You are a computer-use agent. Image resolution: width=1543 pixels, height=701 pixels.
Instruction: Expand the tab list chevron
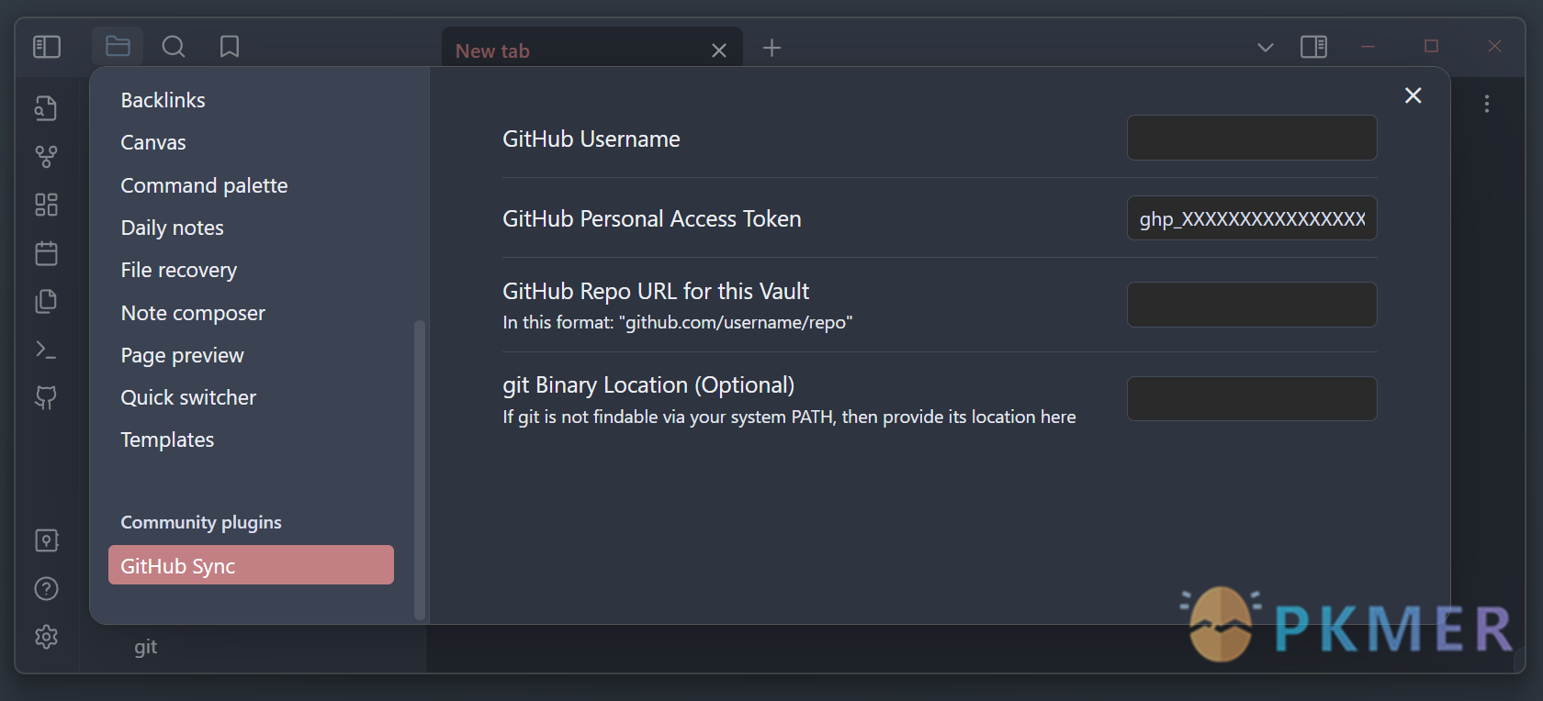click(1266, 47)
